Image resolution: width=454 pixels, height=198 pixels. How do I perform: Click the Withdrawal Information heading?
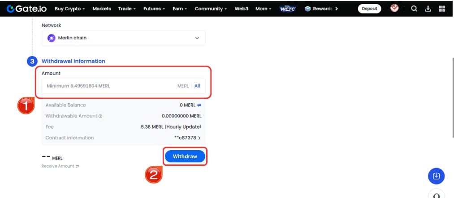pos(73,61)
